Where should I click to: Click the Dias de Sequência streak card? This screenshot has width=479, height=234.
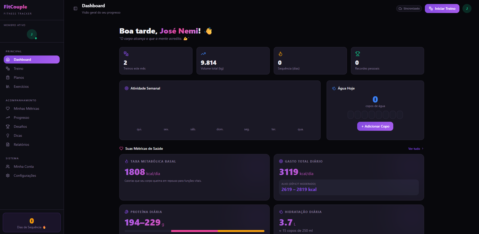32,222
